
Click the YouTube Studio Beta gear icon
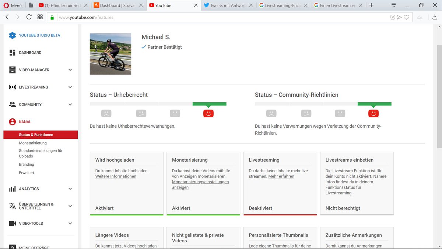tap(12, 35)
